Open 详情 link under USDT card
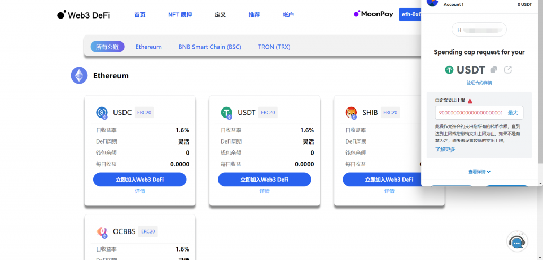Viewport: 543px width, 260px height. point(265,191)
